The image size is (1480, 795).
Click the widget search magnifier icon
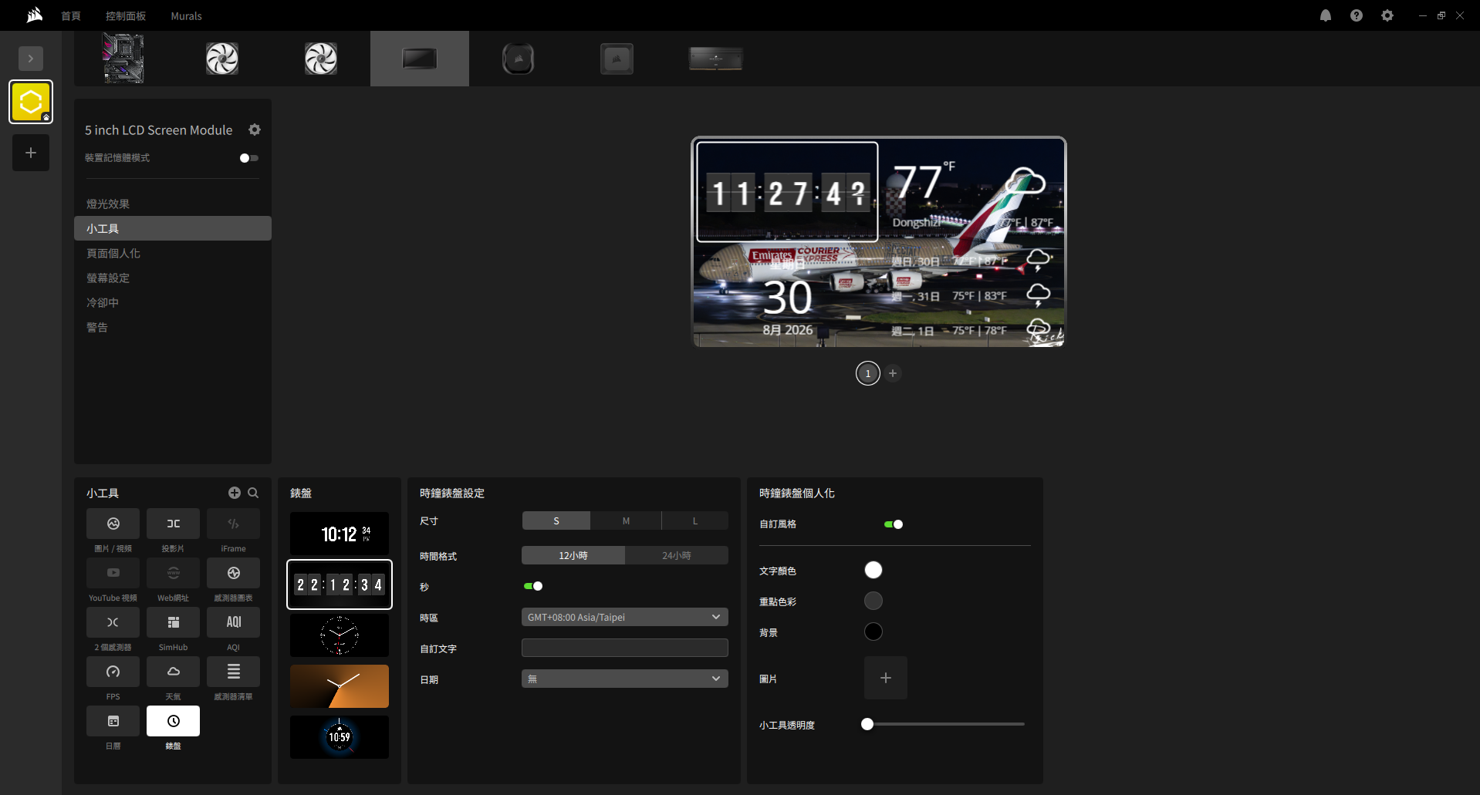coord(253,493)
